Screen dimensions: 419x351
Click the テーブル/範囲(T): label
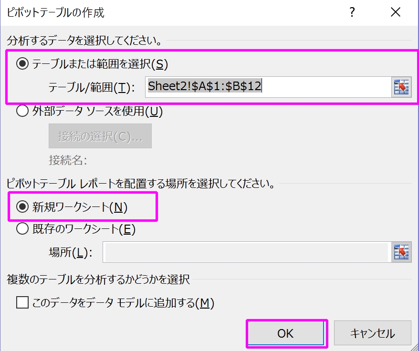click(x=92, y=87)
